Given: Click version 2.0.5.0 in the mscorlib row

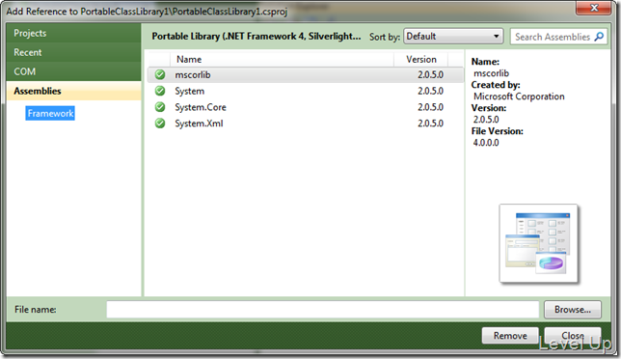Looking at the screenshot, I should [430, 75].
